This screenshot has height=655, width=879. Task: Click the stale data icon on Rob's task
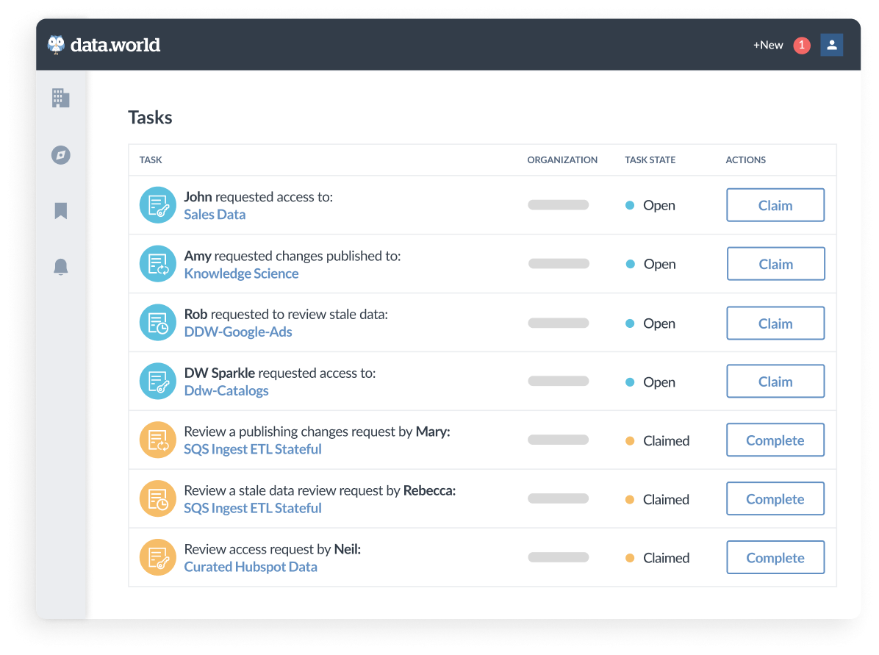[x=157, y=322]
